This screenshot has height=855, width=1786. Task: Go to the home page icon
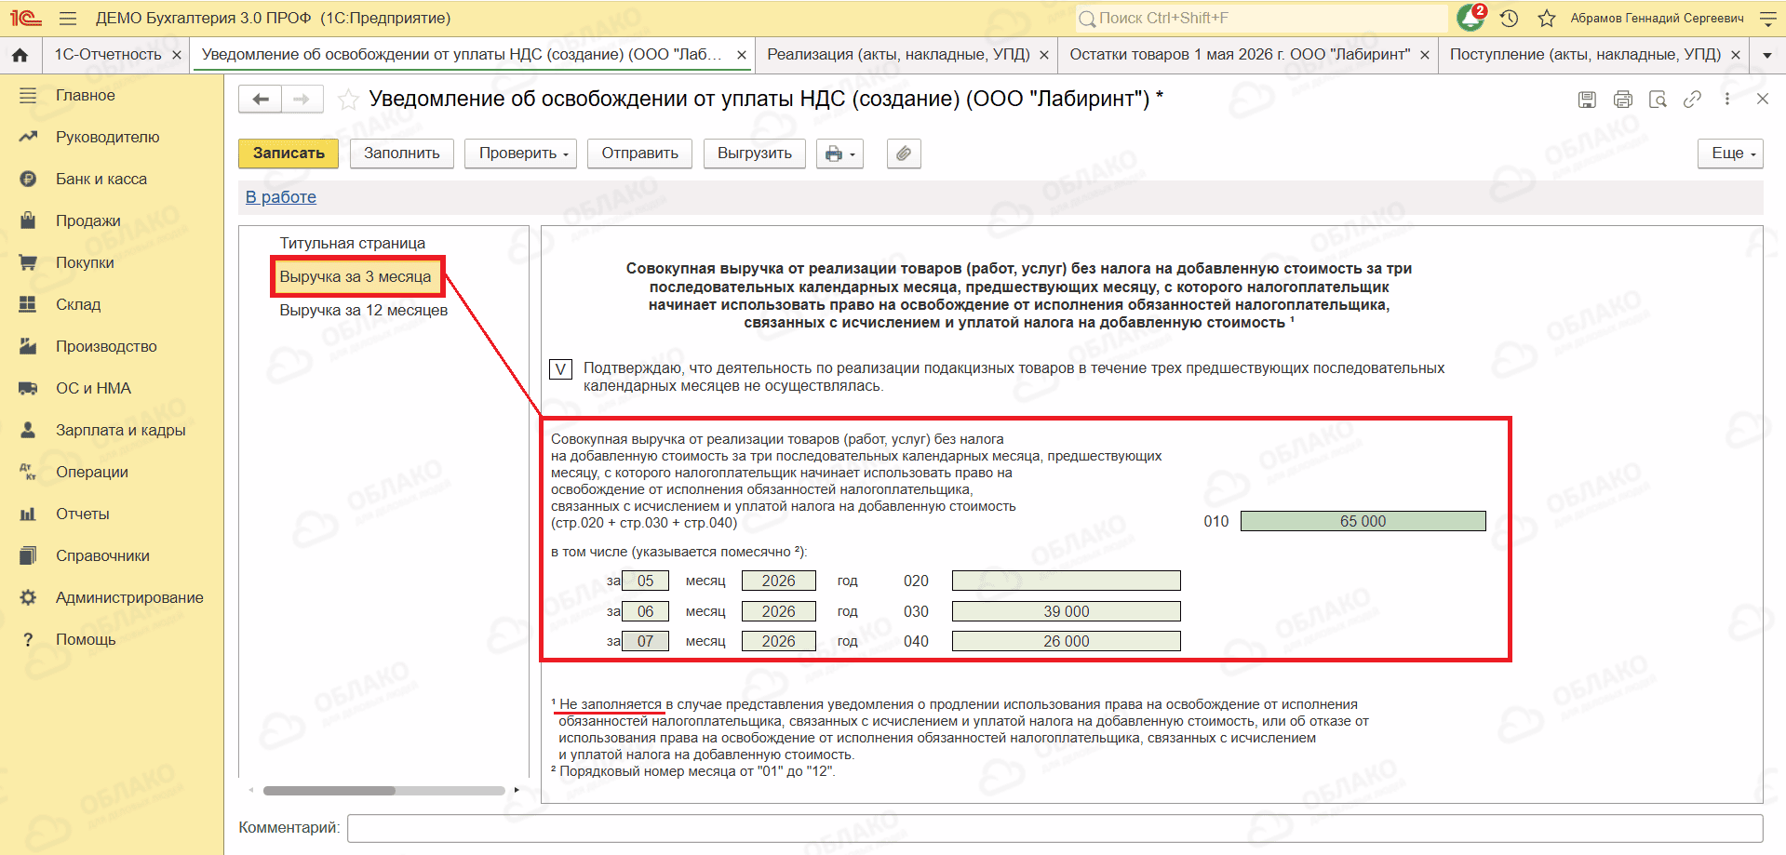pos(20,55)
